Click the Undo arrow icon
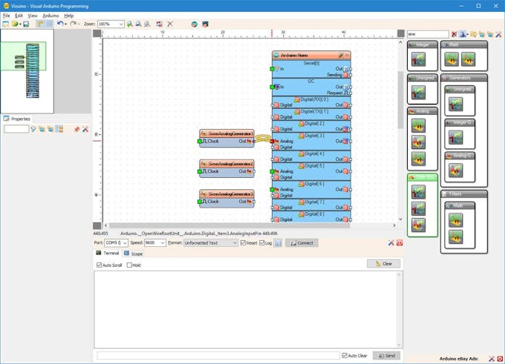The height and width of the screenshot is (364, 505). (60, 24)
